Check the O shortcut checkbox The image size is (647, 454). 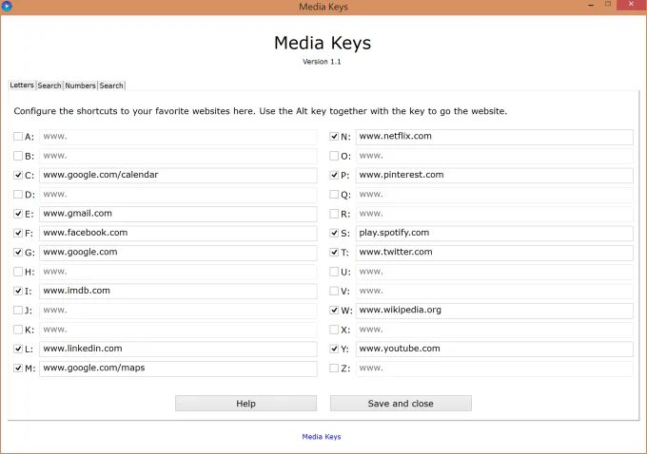pos(334,156)
